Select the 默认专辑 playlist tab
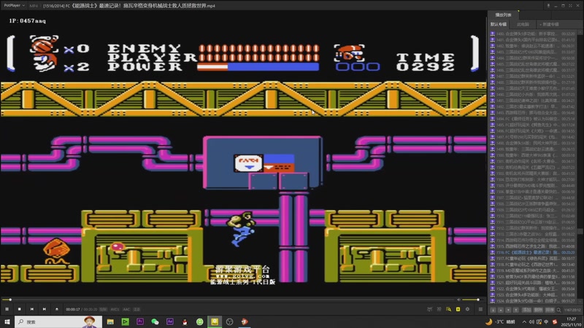Viewport: 584px width, 328px height. point(499,24)
